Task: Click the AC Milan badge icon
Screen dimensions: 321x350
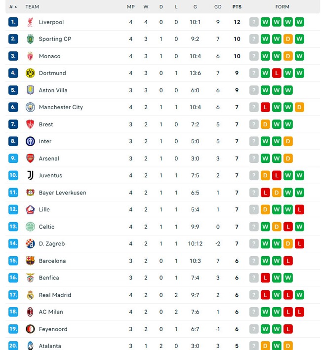Action: point(30,312)
